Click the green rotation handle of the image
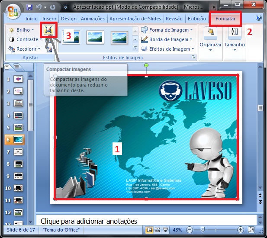This screenshot has width=267, height=238. pos(146,65)
